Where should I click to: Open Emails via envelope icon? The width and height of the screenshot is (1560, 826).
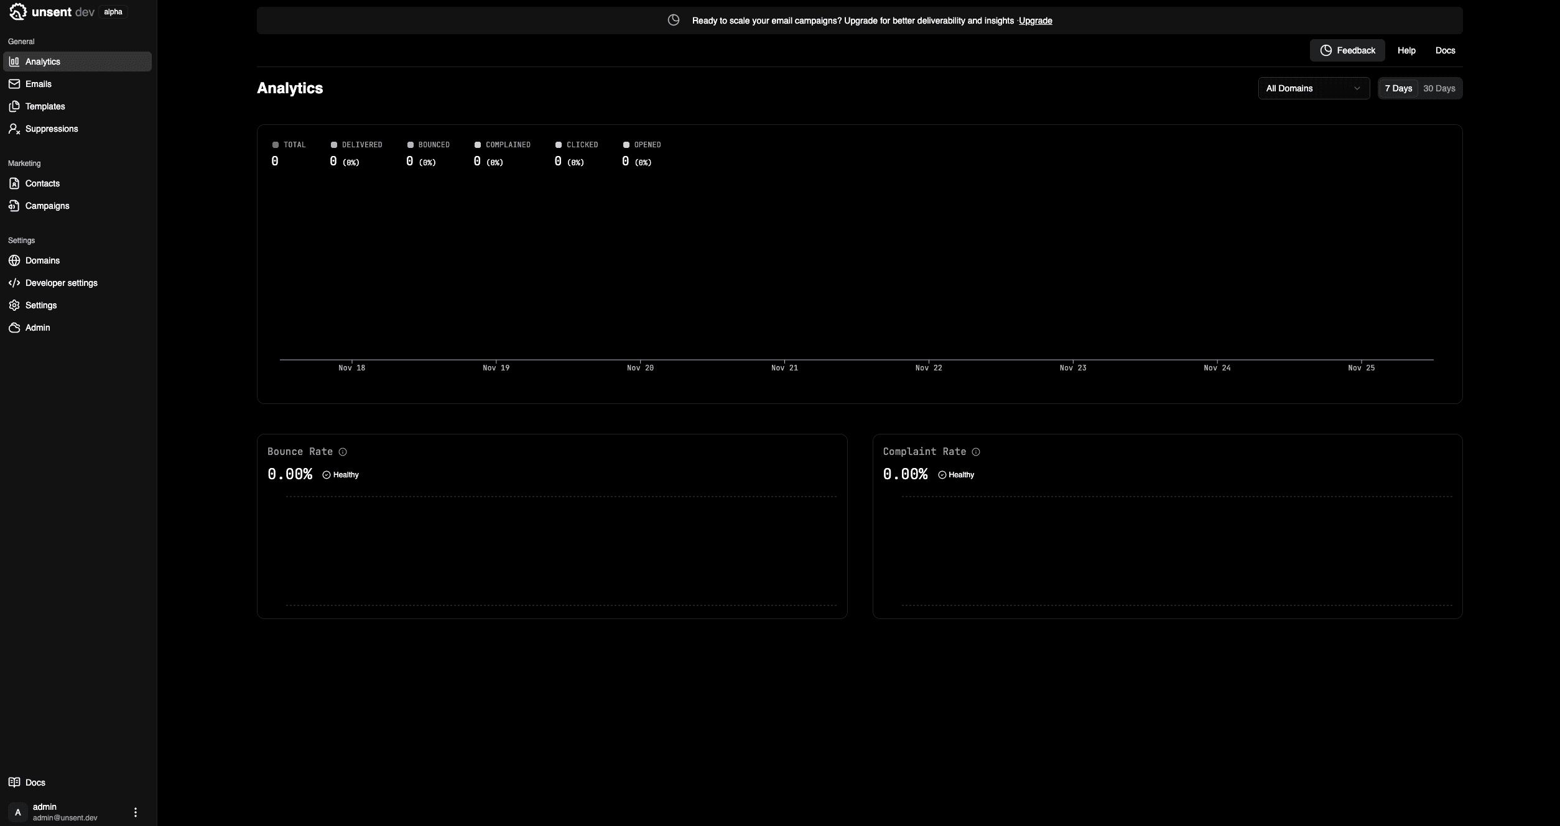(x=14, y=84)
